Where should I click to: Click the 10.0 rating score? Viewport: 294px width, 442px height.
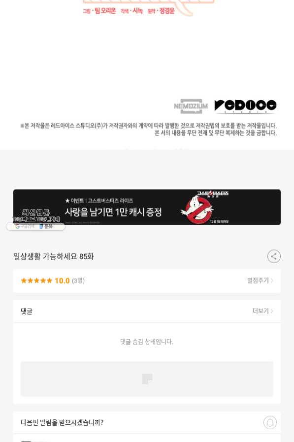pyautogui.click(x=62, y=281)
